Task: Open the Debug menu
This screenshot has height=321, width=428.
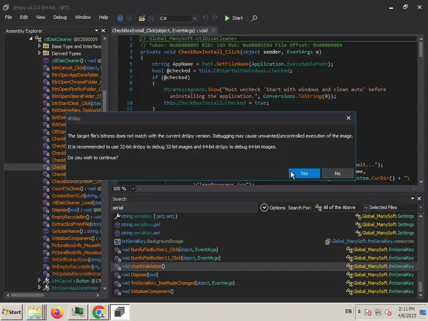Action: tap(60, 17)
